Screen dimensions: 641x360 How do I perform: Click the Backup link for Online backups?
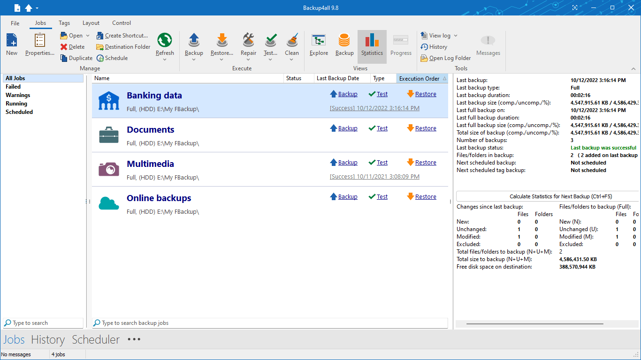click(348, 197)
